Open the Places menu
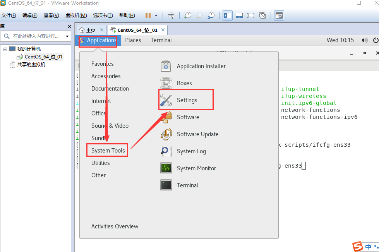The image size is (379, 252). [x=133, y=40]
